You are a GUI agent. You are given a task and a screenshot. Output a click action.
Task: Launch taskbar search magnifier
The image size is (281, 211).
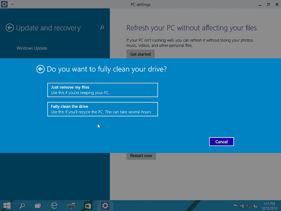(x=22, y=205)
